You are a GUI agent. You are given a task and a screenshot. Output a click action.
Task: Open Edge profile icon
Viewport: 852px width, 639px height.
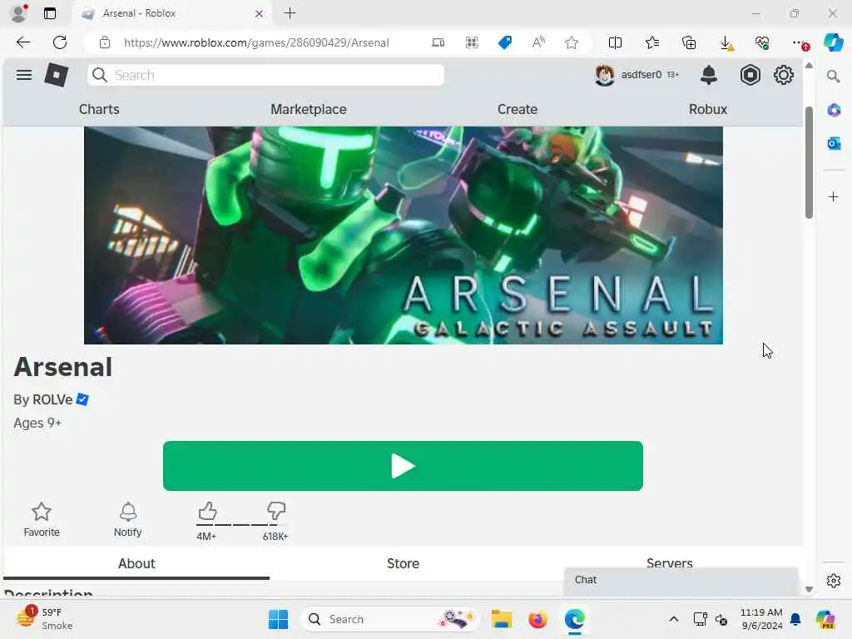(18, 12)
